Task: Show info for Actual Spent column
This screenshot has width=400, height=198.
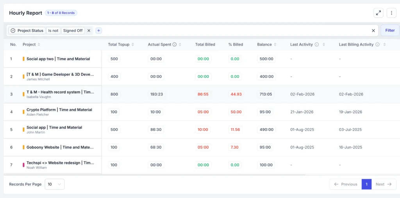Action: [x=175, y=44]
